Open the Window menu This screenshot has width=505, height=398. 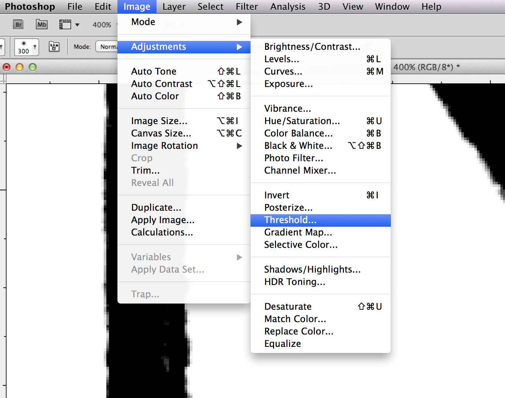pyautogui.click(x=392, y=7)
